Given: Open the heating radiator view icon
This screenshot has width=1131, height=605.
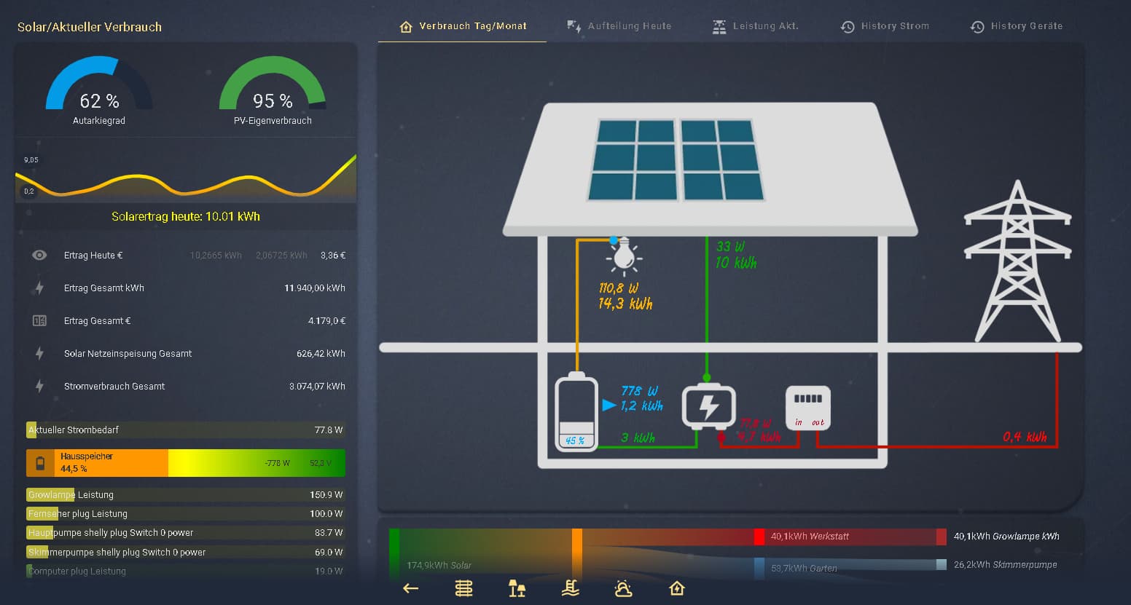Looking at the screenshot, I should 463,588.
